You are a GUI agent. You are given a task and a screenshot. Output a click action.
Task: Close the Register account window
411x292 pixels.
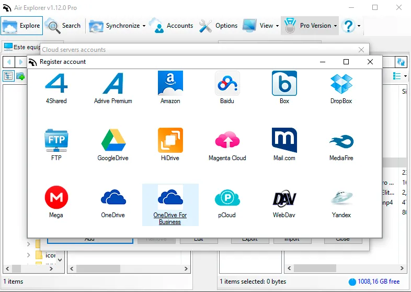point(370,62)
